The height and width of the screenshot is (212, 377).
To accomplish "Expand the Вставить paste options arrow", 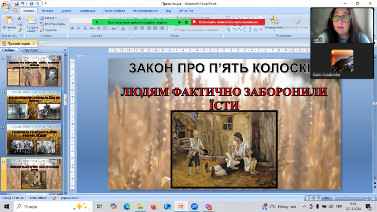I will click(x=9, y=31).
